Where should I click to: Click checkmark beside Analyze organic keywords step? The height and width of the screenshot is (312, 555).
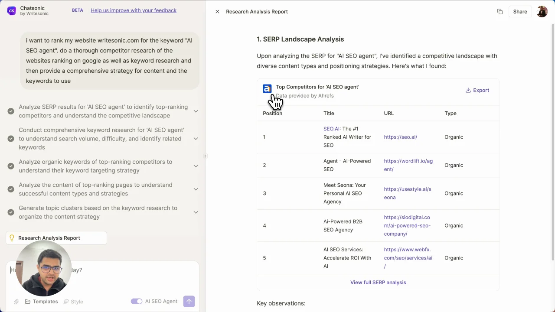tap(11, 166)
